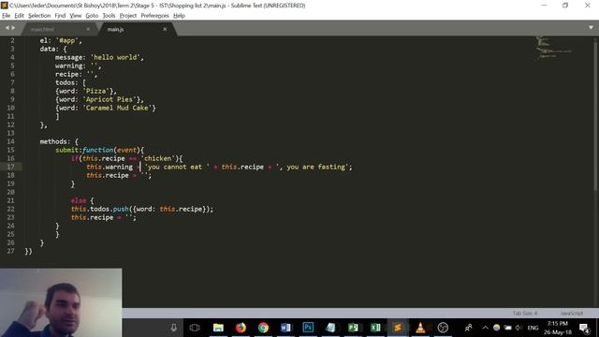
Task: Click the 'Caramel Mud Cake' string
Action: pos(117,108)
